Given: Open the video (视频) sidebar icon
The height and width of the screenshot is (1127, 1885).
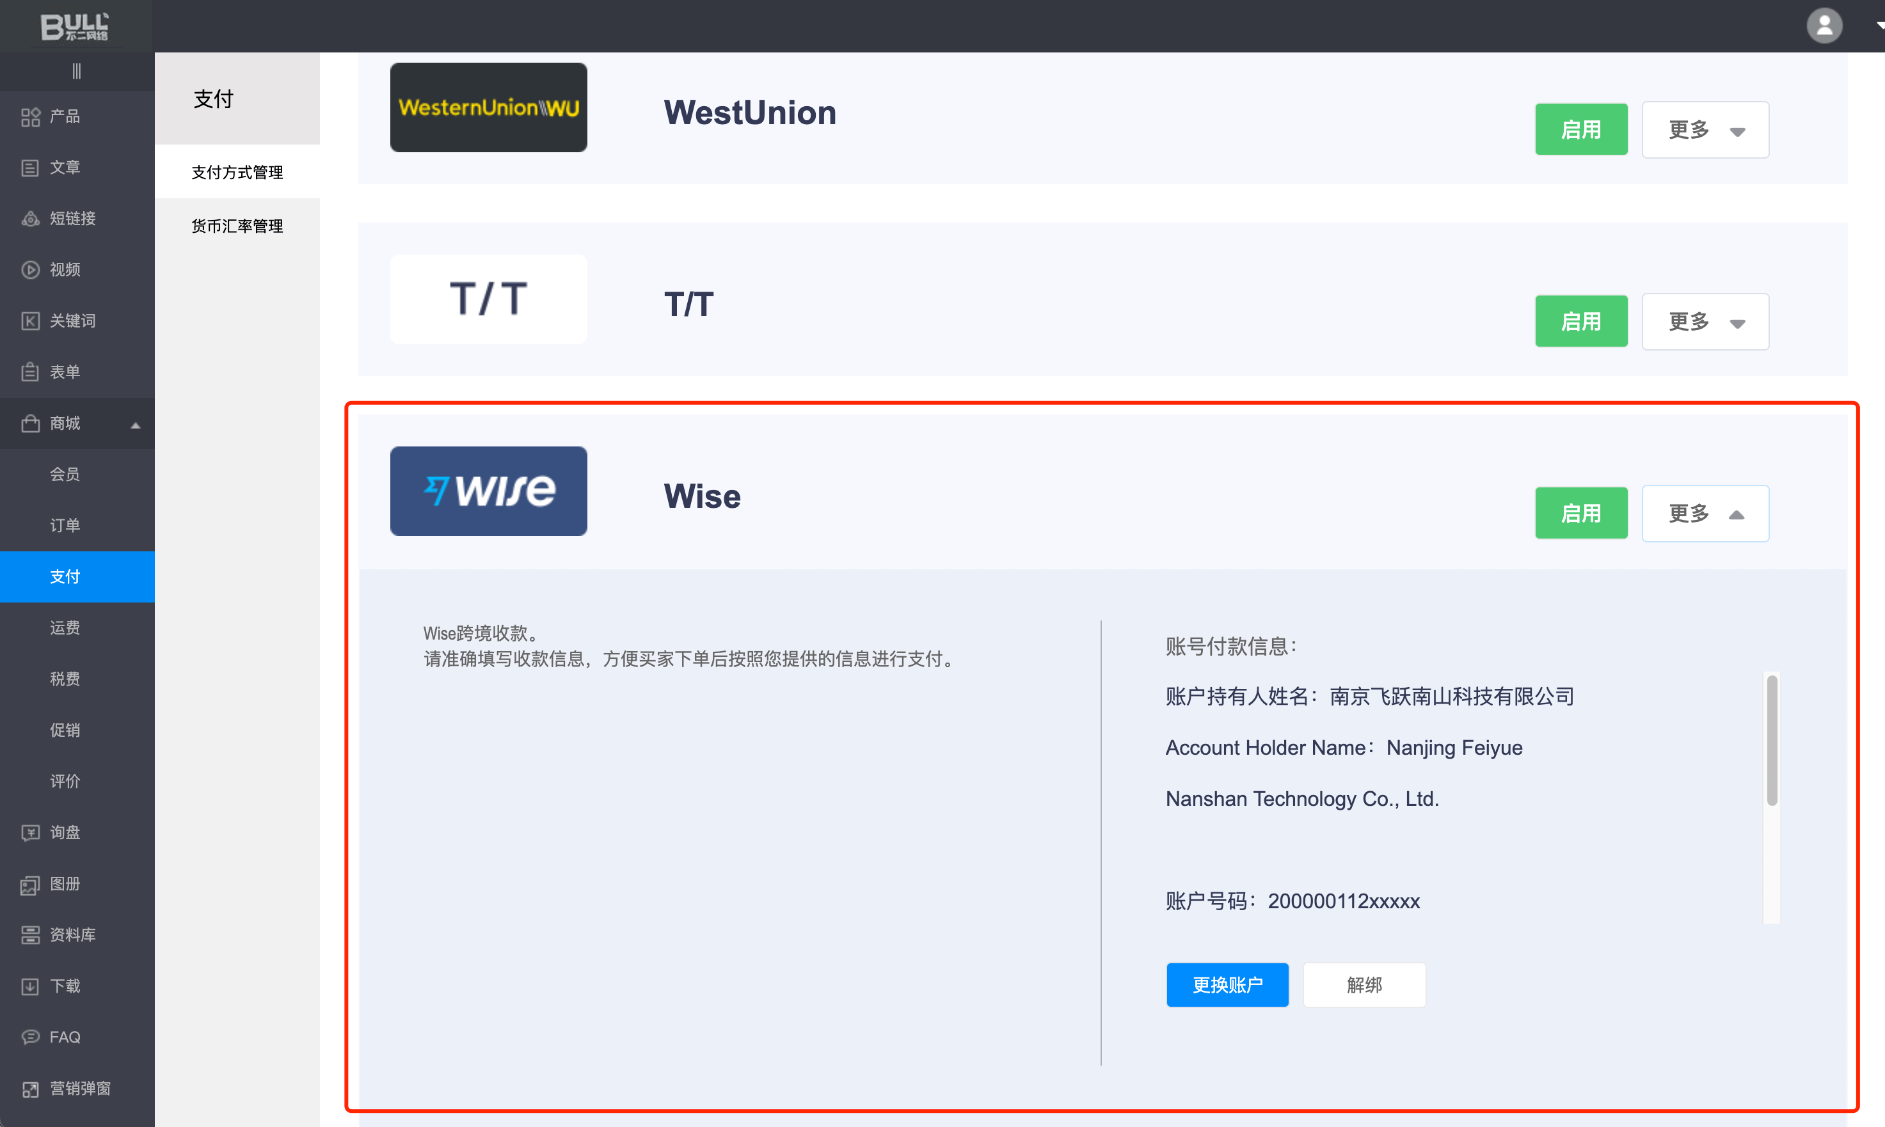Looking at the screenshot, I should [30, 270].
